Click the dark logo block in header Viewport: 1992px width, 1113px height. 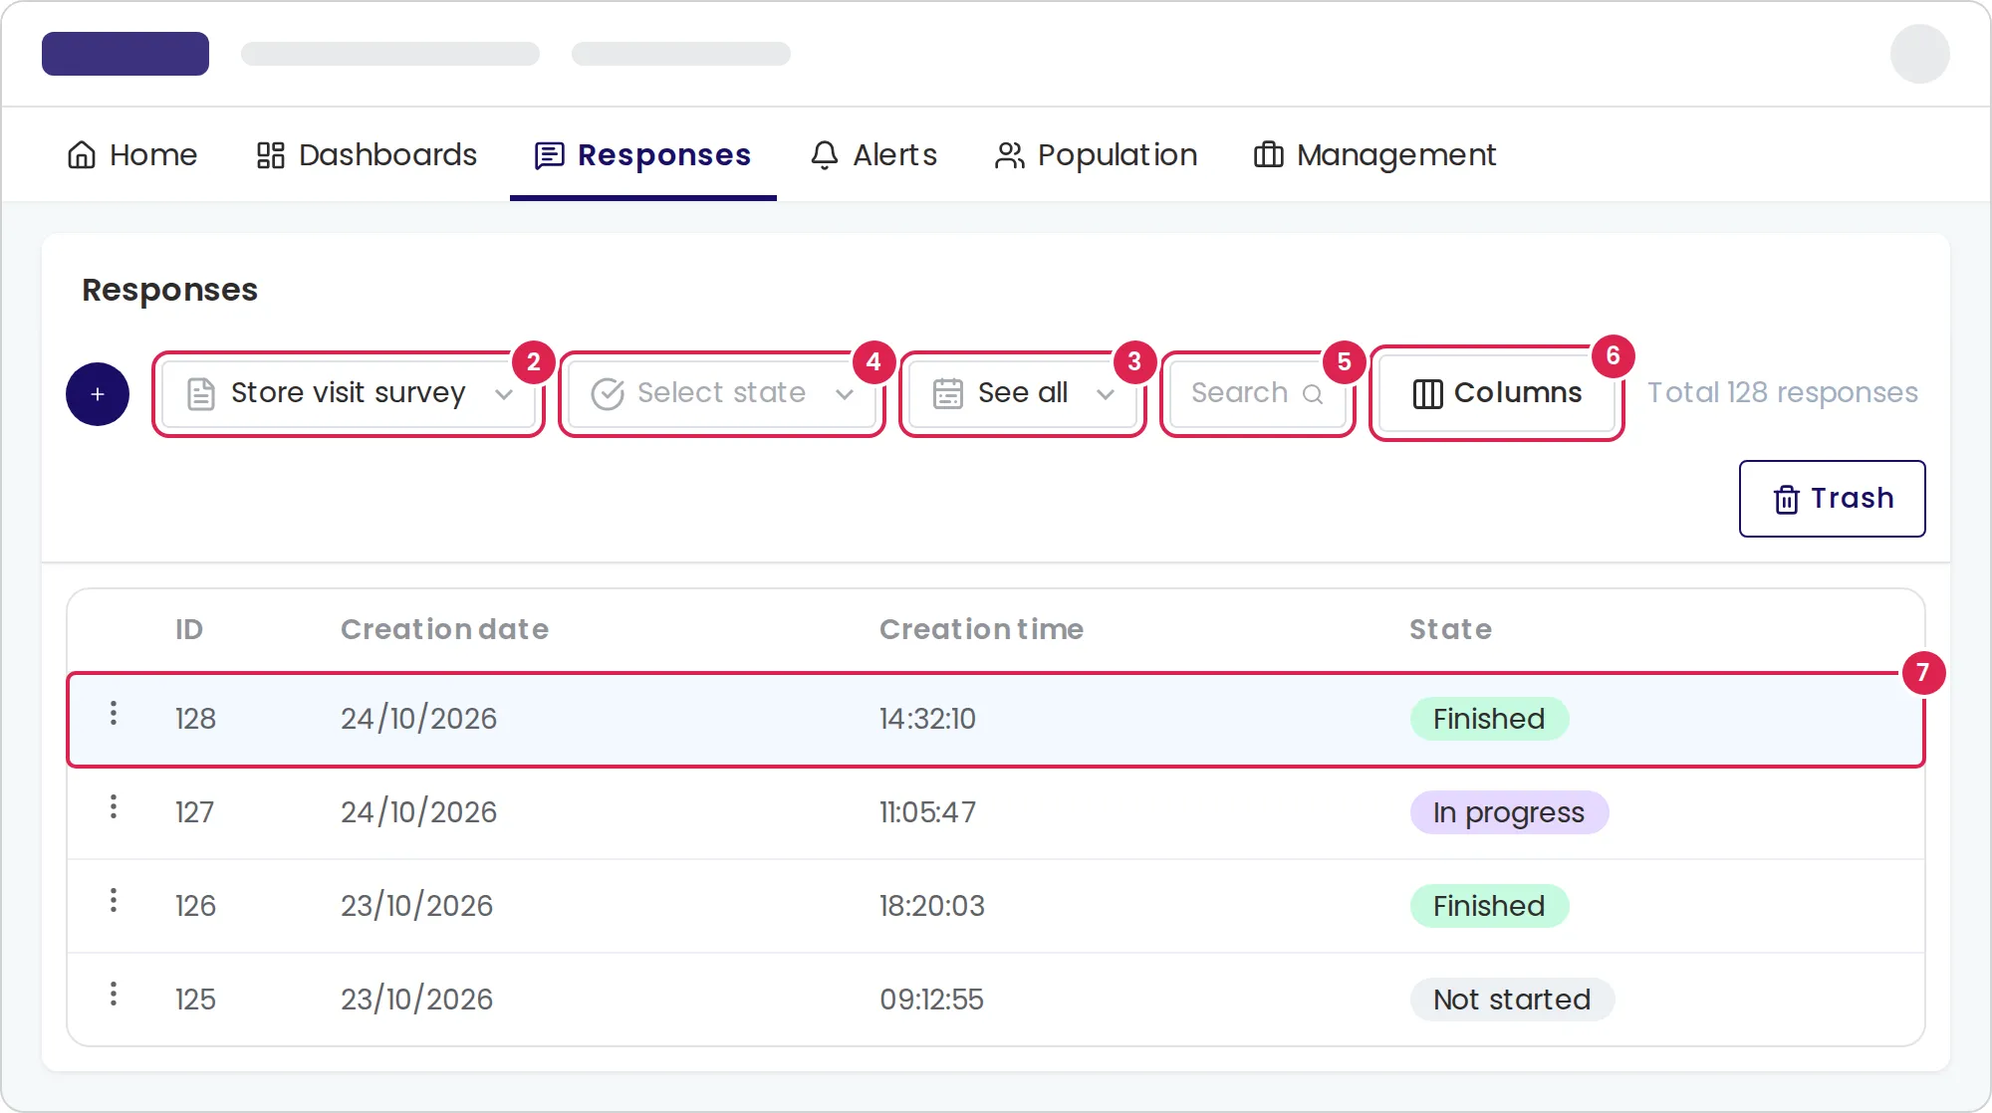(125, 54)
